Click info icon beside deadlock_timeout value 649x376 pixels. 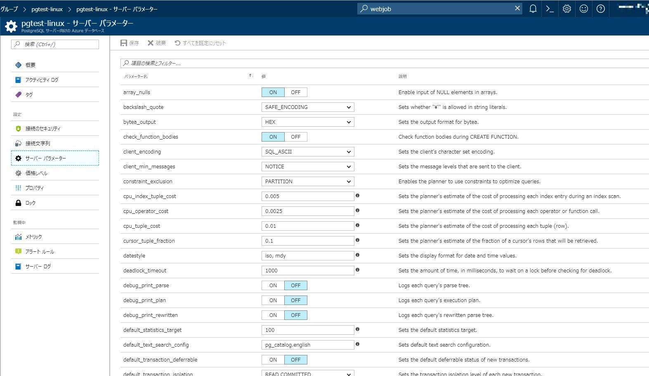[x=357, y=270]
